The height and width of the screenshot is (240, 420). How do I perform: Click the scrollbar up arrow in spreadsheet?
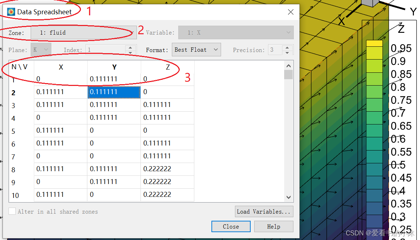pyautogui.click(x=288, y=66)
